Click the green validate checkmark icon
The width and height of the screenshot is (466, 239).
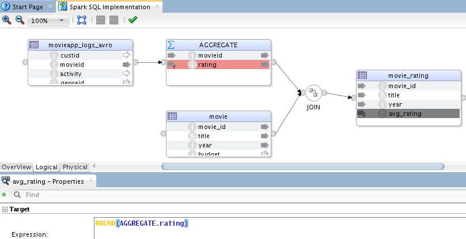(x=132, y=20)
